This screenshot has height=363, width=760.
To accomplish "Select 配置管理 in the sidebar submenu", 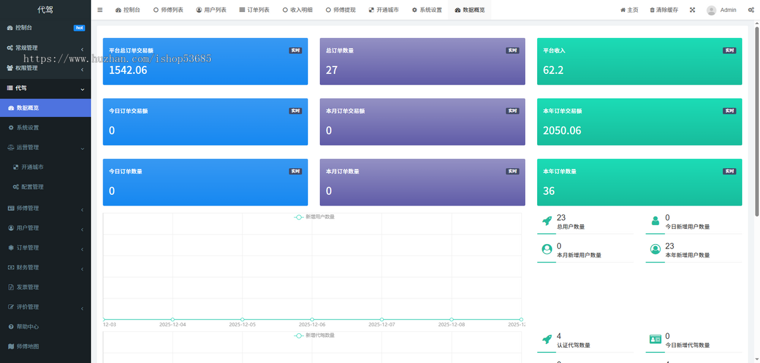I will click(x=32, y=187).
